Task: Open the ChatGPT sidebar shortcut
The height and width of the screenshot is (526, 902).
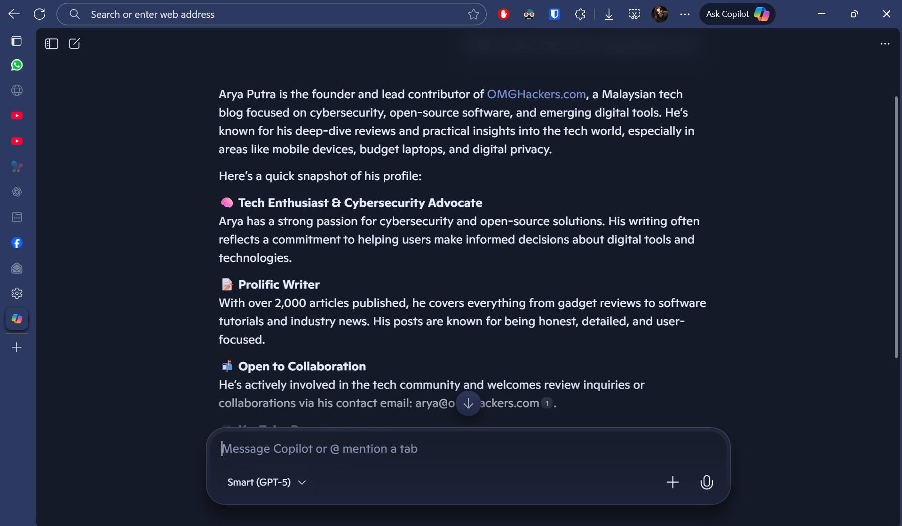Action: click(x=17, y=192)
